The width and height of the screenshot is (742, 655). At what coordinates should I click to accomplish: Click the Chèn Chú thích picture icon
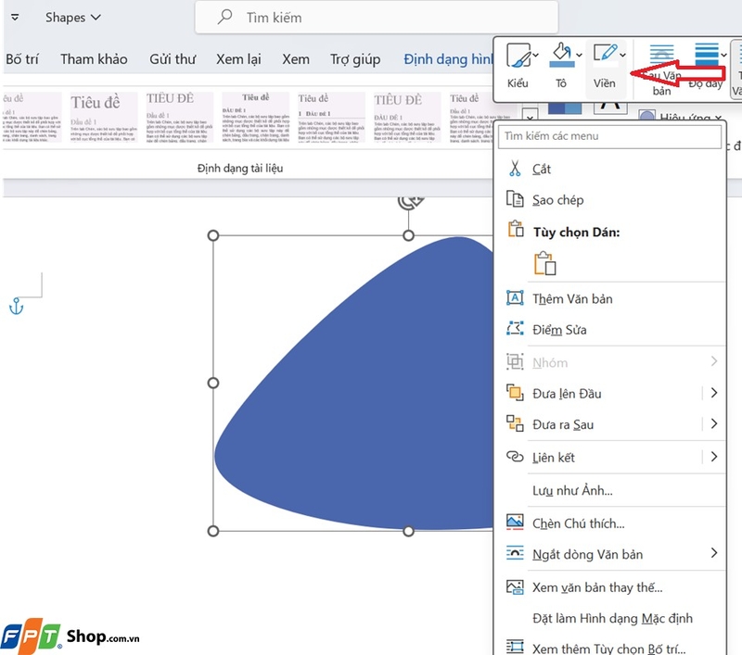[x=516, y=523]
